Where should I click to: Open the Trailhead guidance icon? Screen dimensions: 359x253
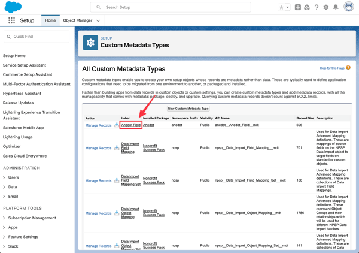coord(307,7)
